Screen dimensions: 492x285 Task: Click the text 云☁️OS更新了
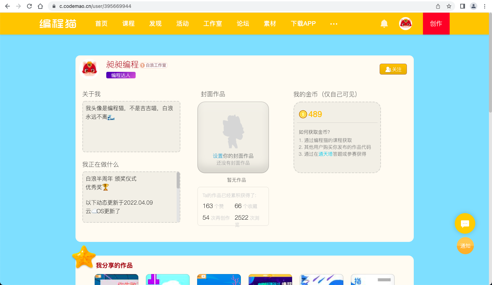103,211
